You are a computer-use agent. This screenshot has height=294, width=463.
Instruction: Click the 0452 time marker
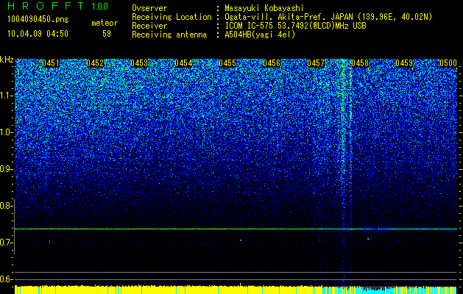coord(95,63)
